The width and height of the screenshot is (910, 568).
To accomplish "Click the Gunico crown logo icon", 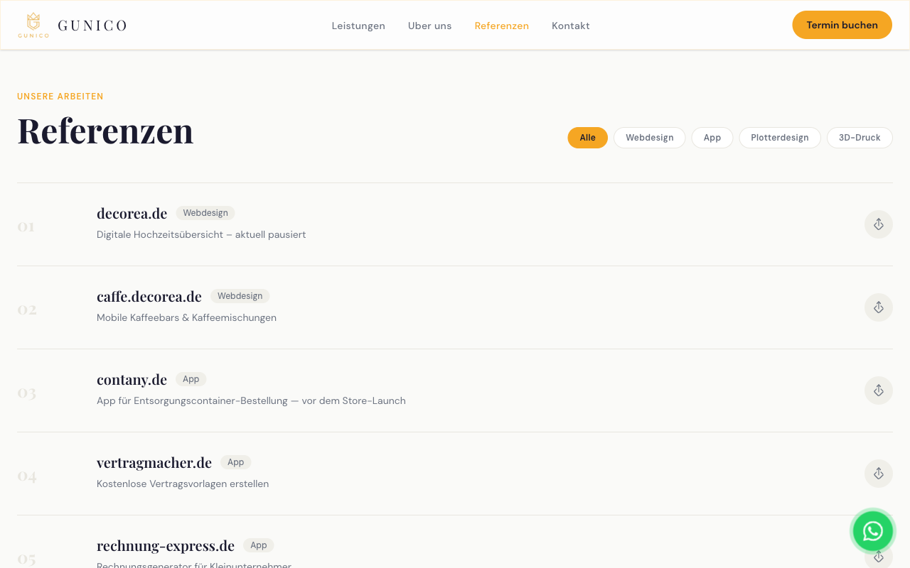I will tap(33, 25).
